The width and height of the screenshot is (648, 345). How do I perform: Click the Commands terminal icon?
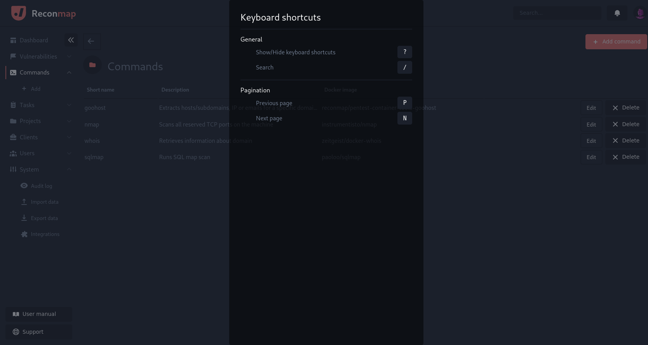13,73
